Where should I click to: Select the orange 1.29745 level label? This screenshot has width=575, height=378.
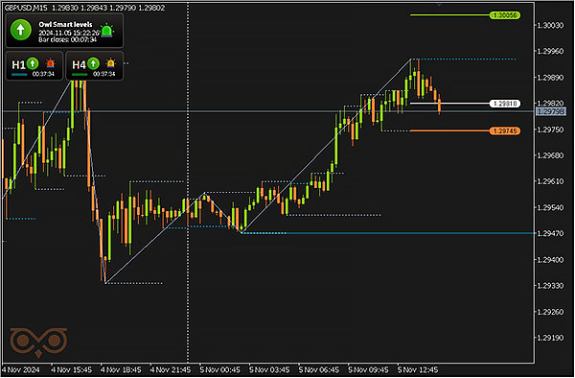point(505,130)
